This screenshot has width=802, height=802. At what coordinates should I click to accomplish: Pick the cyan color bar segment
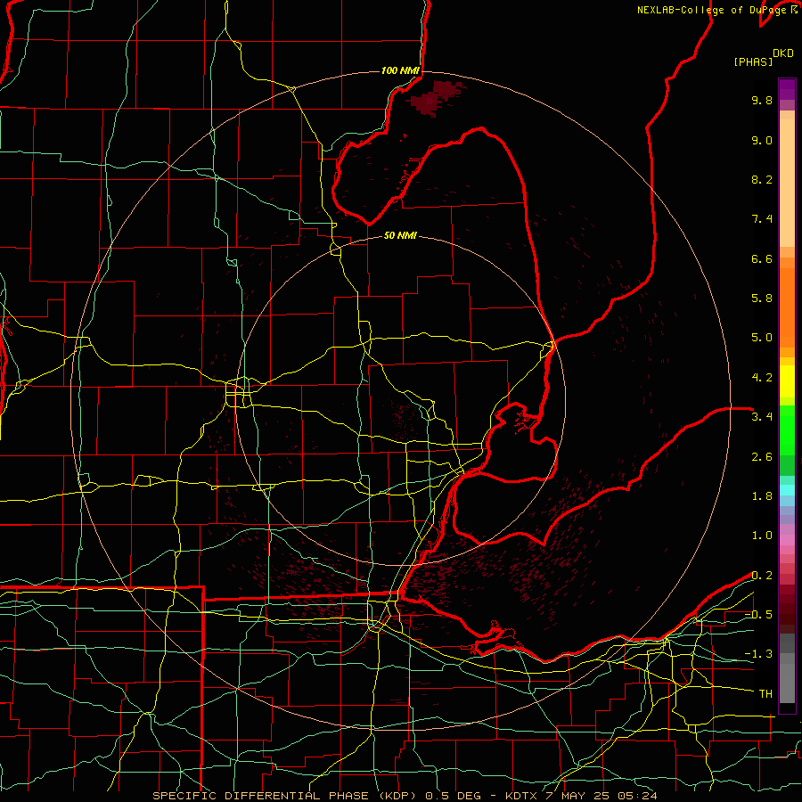coord(787,490)
